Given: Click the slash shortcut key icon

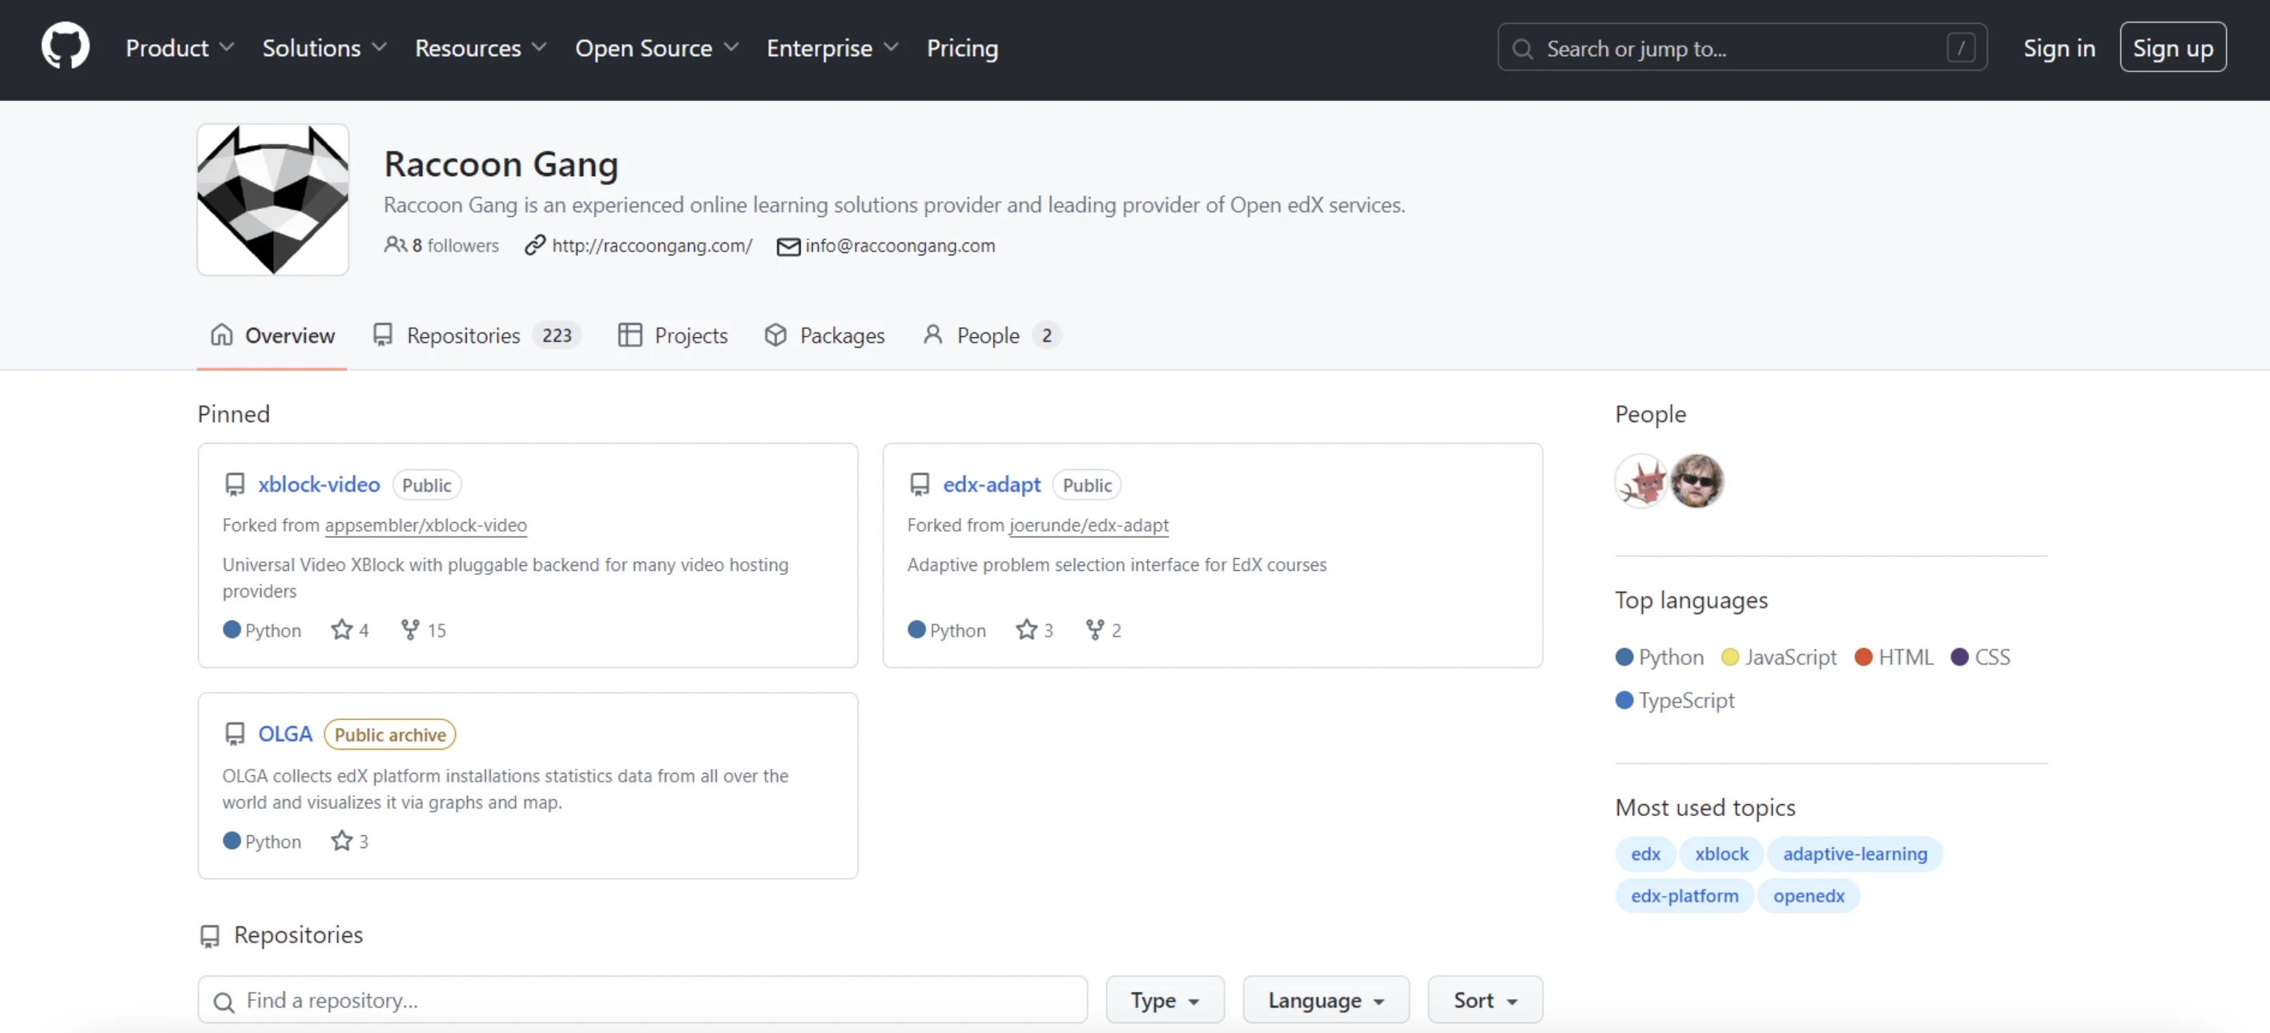Looking at the screenshot, I should (1961, 47).
